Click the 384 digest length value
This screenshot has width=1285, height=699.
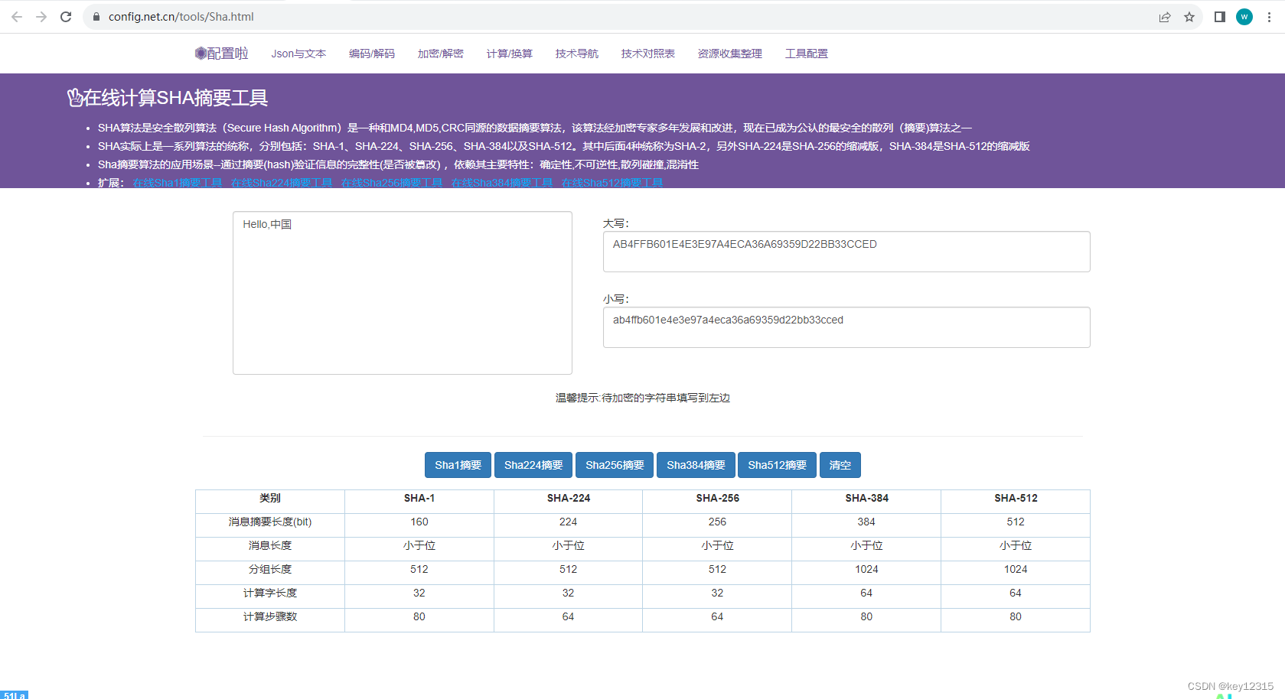pos(866,522)
